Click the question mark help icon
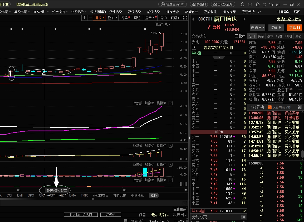The image size is (304, 222). 194,48
